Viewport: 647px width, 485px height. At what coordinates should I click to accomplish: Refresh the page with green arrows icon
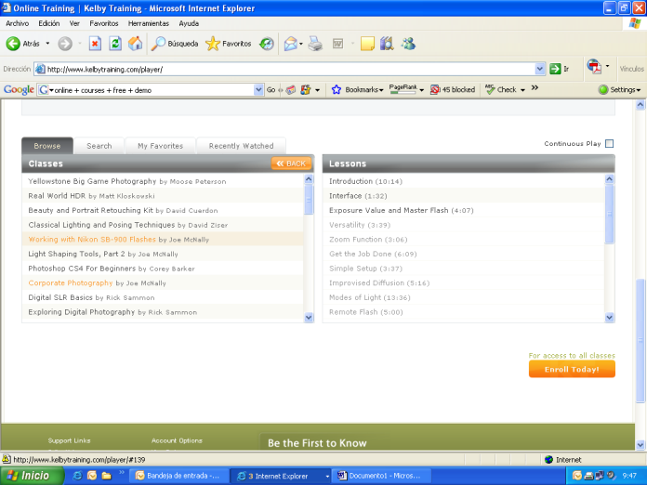point(115,44)
